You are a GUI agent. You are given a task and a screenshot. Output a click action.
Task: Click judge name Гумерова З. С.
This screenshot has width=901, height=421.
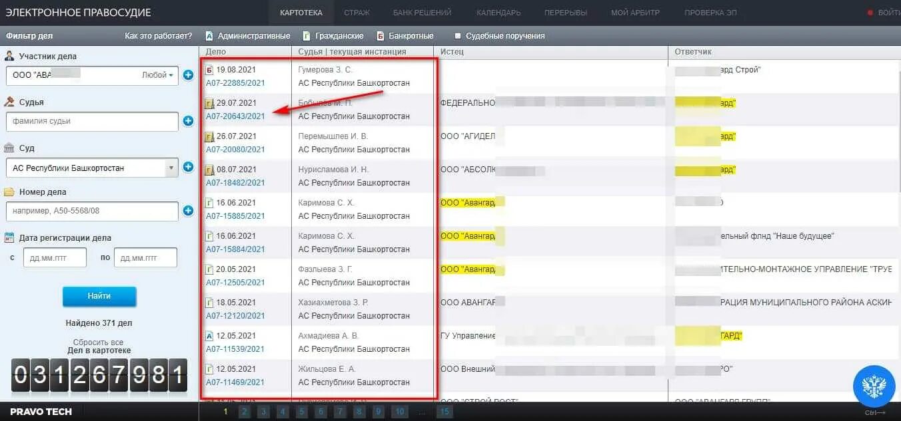tap(325, 70)
